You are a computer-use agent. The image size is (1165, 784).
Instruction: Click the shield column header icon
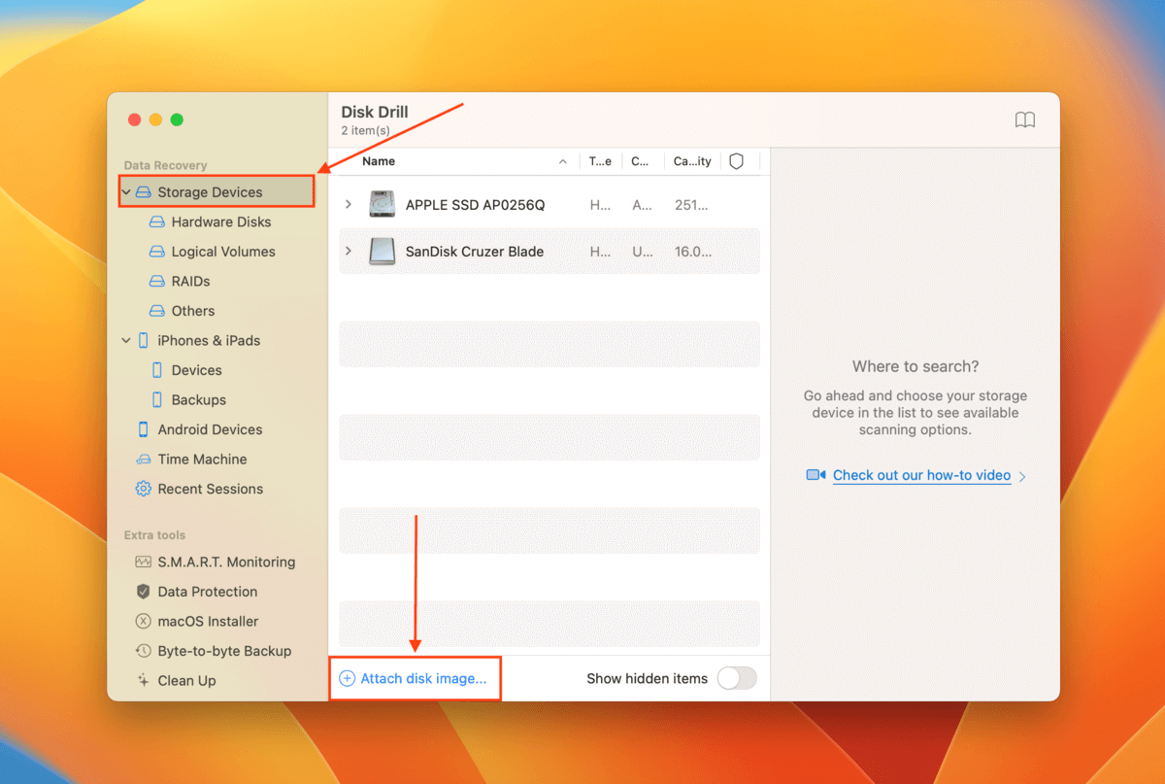(736, 161)
